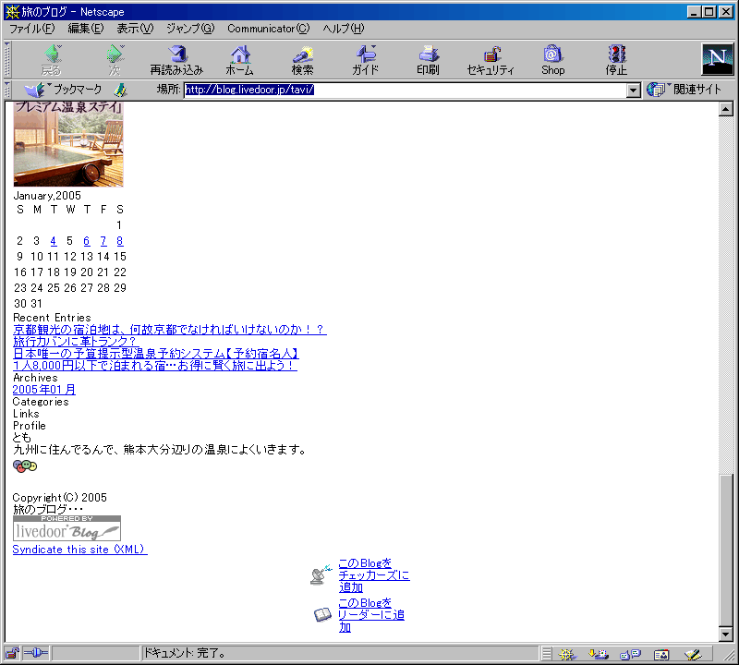Viewport: 739px width, 665px height.
Task: Open このBlogをリーダーに追加 link
Action: 371,615
